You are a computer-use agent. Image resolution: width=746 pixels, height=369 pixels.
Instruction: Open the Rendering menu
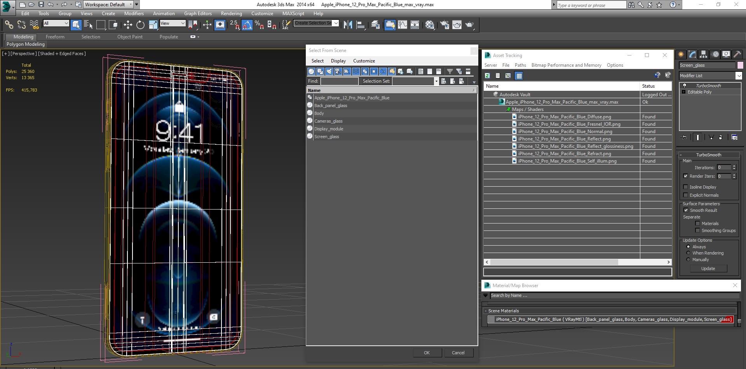click(231, 13)
